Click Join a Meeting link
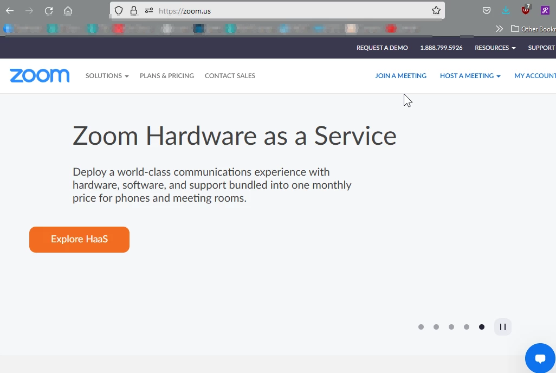Screen dimensions: 556x373 (x=400, y=75)
